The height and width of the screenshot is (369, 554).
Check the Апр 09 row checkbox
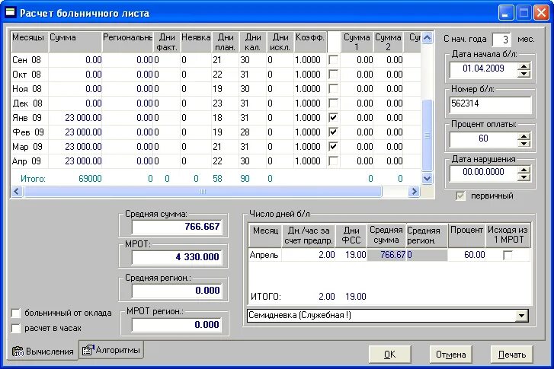tap(333, 161)
